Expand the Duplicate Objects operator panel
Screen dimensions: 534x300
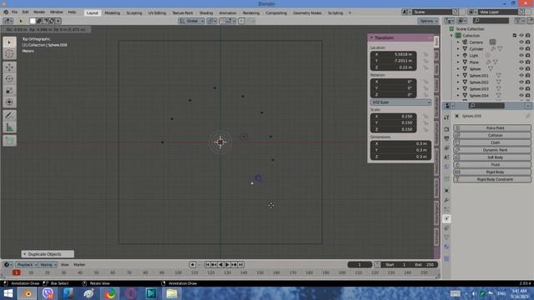[x=48, y=254]
